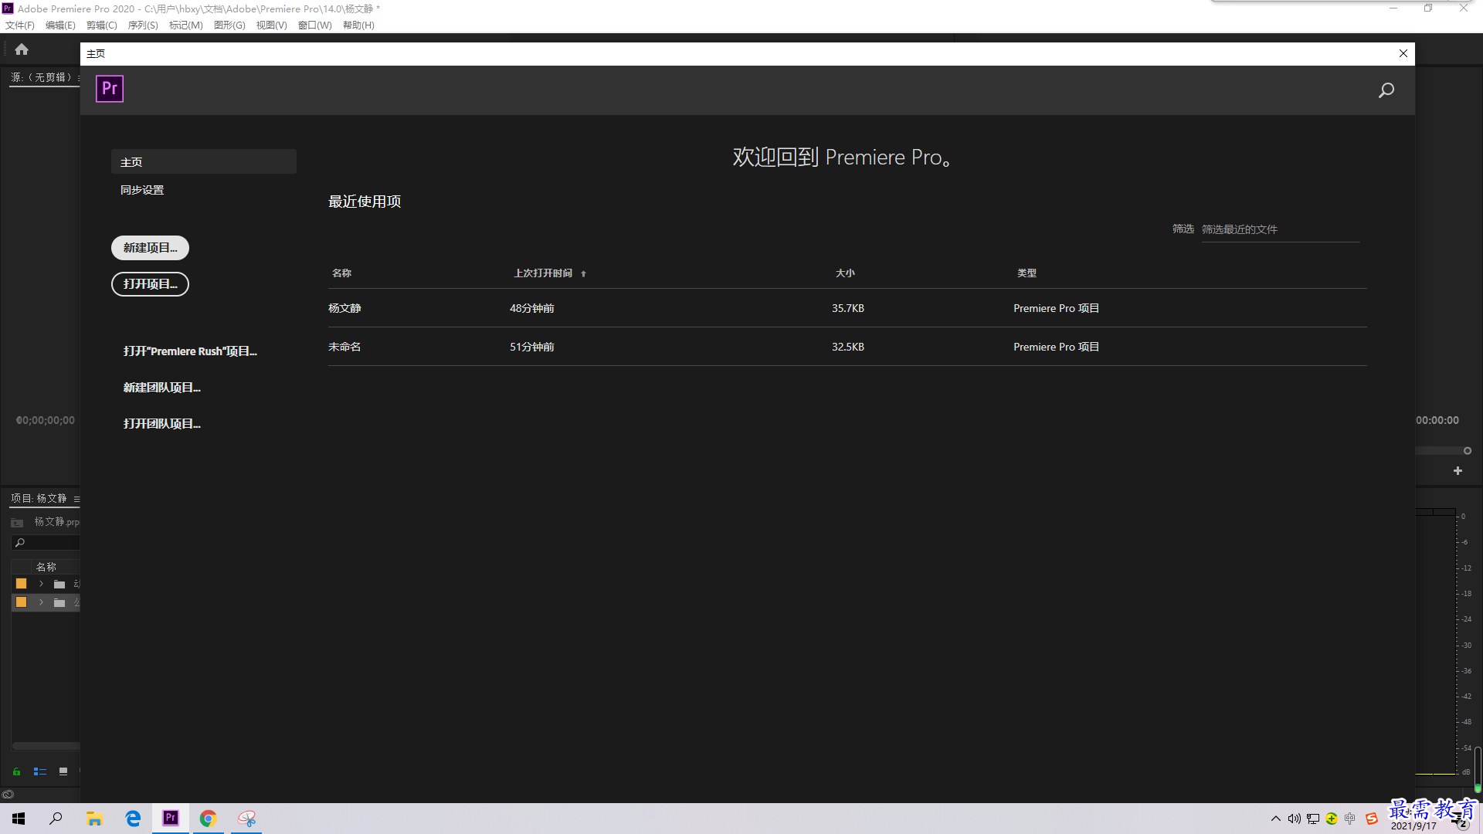Open 同步设置 sync settings
Viewport: 1483px width, 834px height.
tap(142, 190)
